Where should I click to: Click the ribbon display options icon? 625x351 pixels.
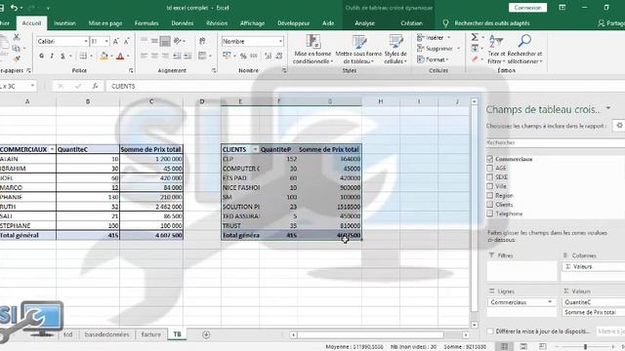point(562,8)
